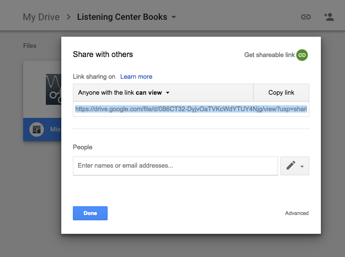Click the link icon in Drive toolbar
The width and height of the screenshot is (345, 257).
point(305,17)
